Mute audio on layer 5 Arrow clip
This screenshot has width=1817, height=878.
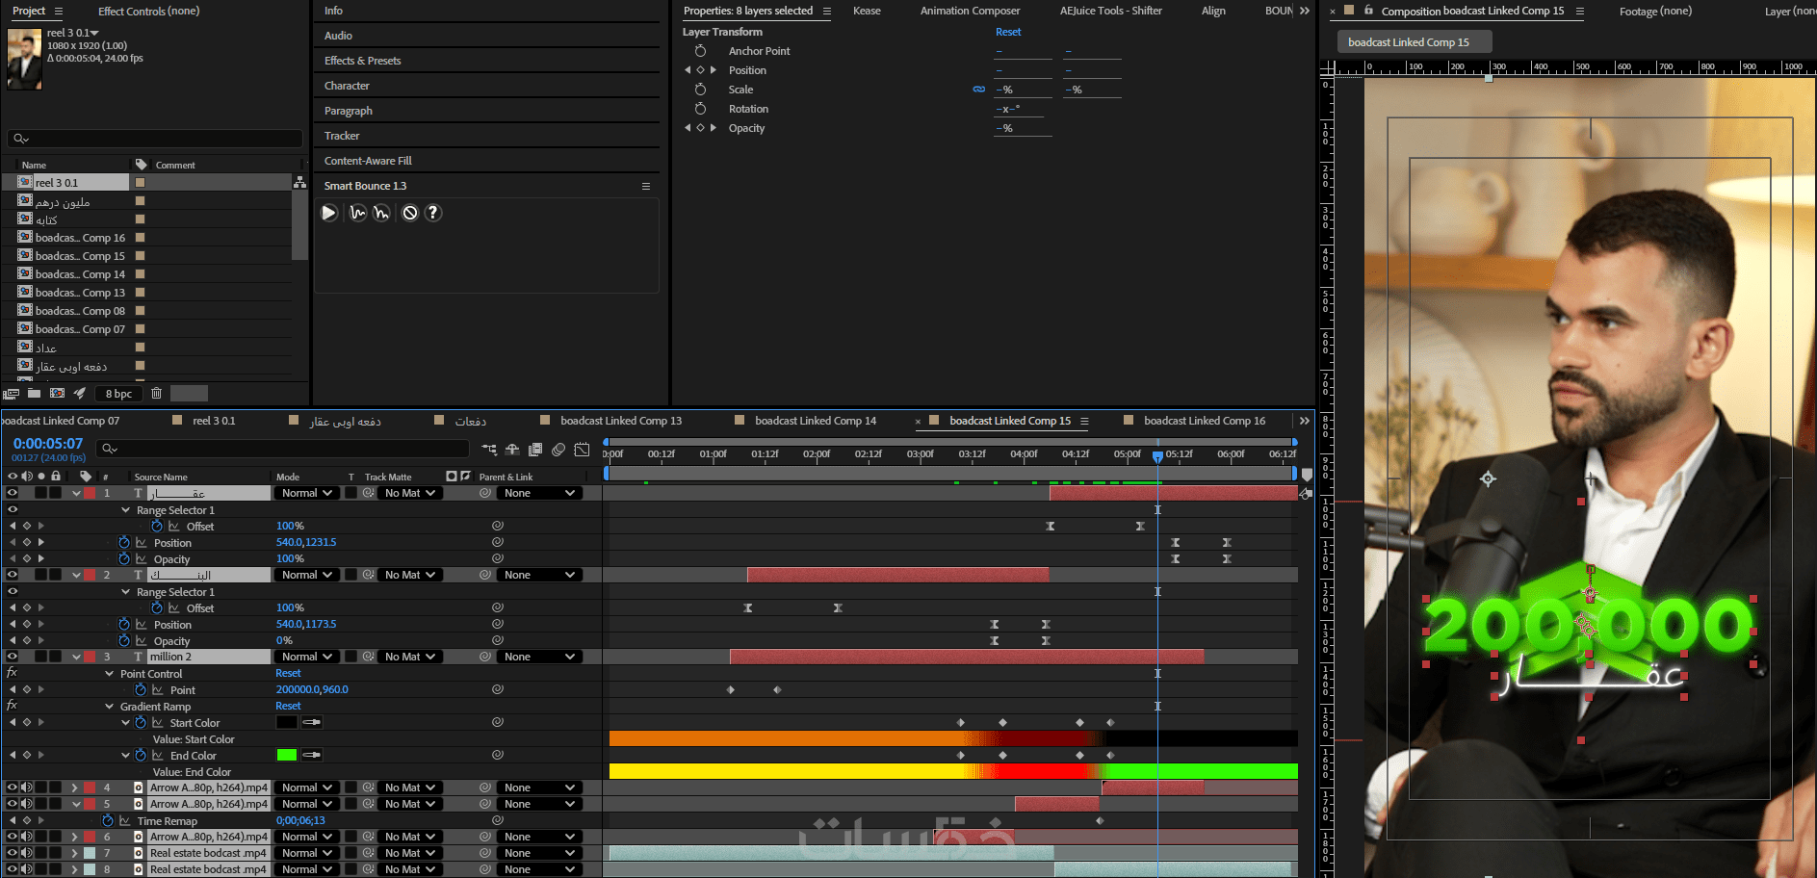[x=27, y=804]
